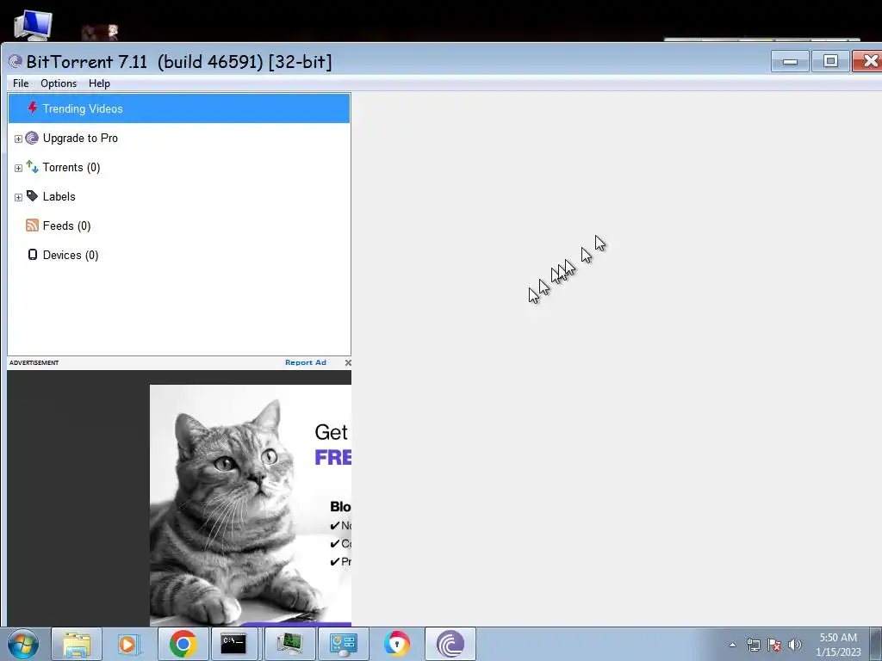
Task: Open Command Prompt from taskbar
Action: click(x=233, y=644)
